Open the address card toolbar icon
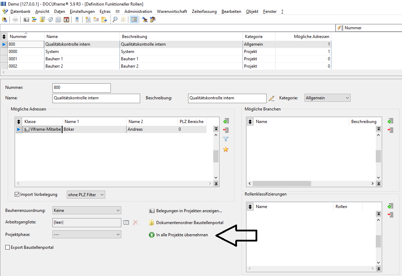The image size is (402, 276). [x=26, y=20]
